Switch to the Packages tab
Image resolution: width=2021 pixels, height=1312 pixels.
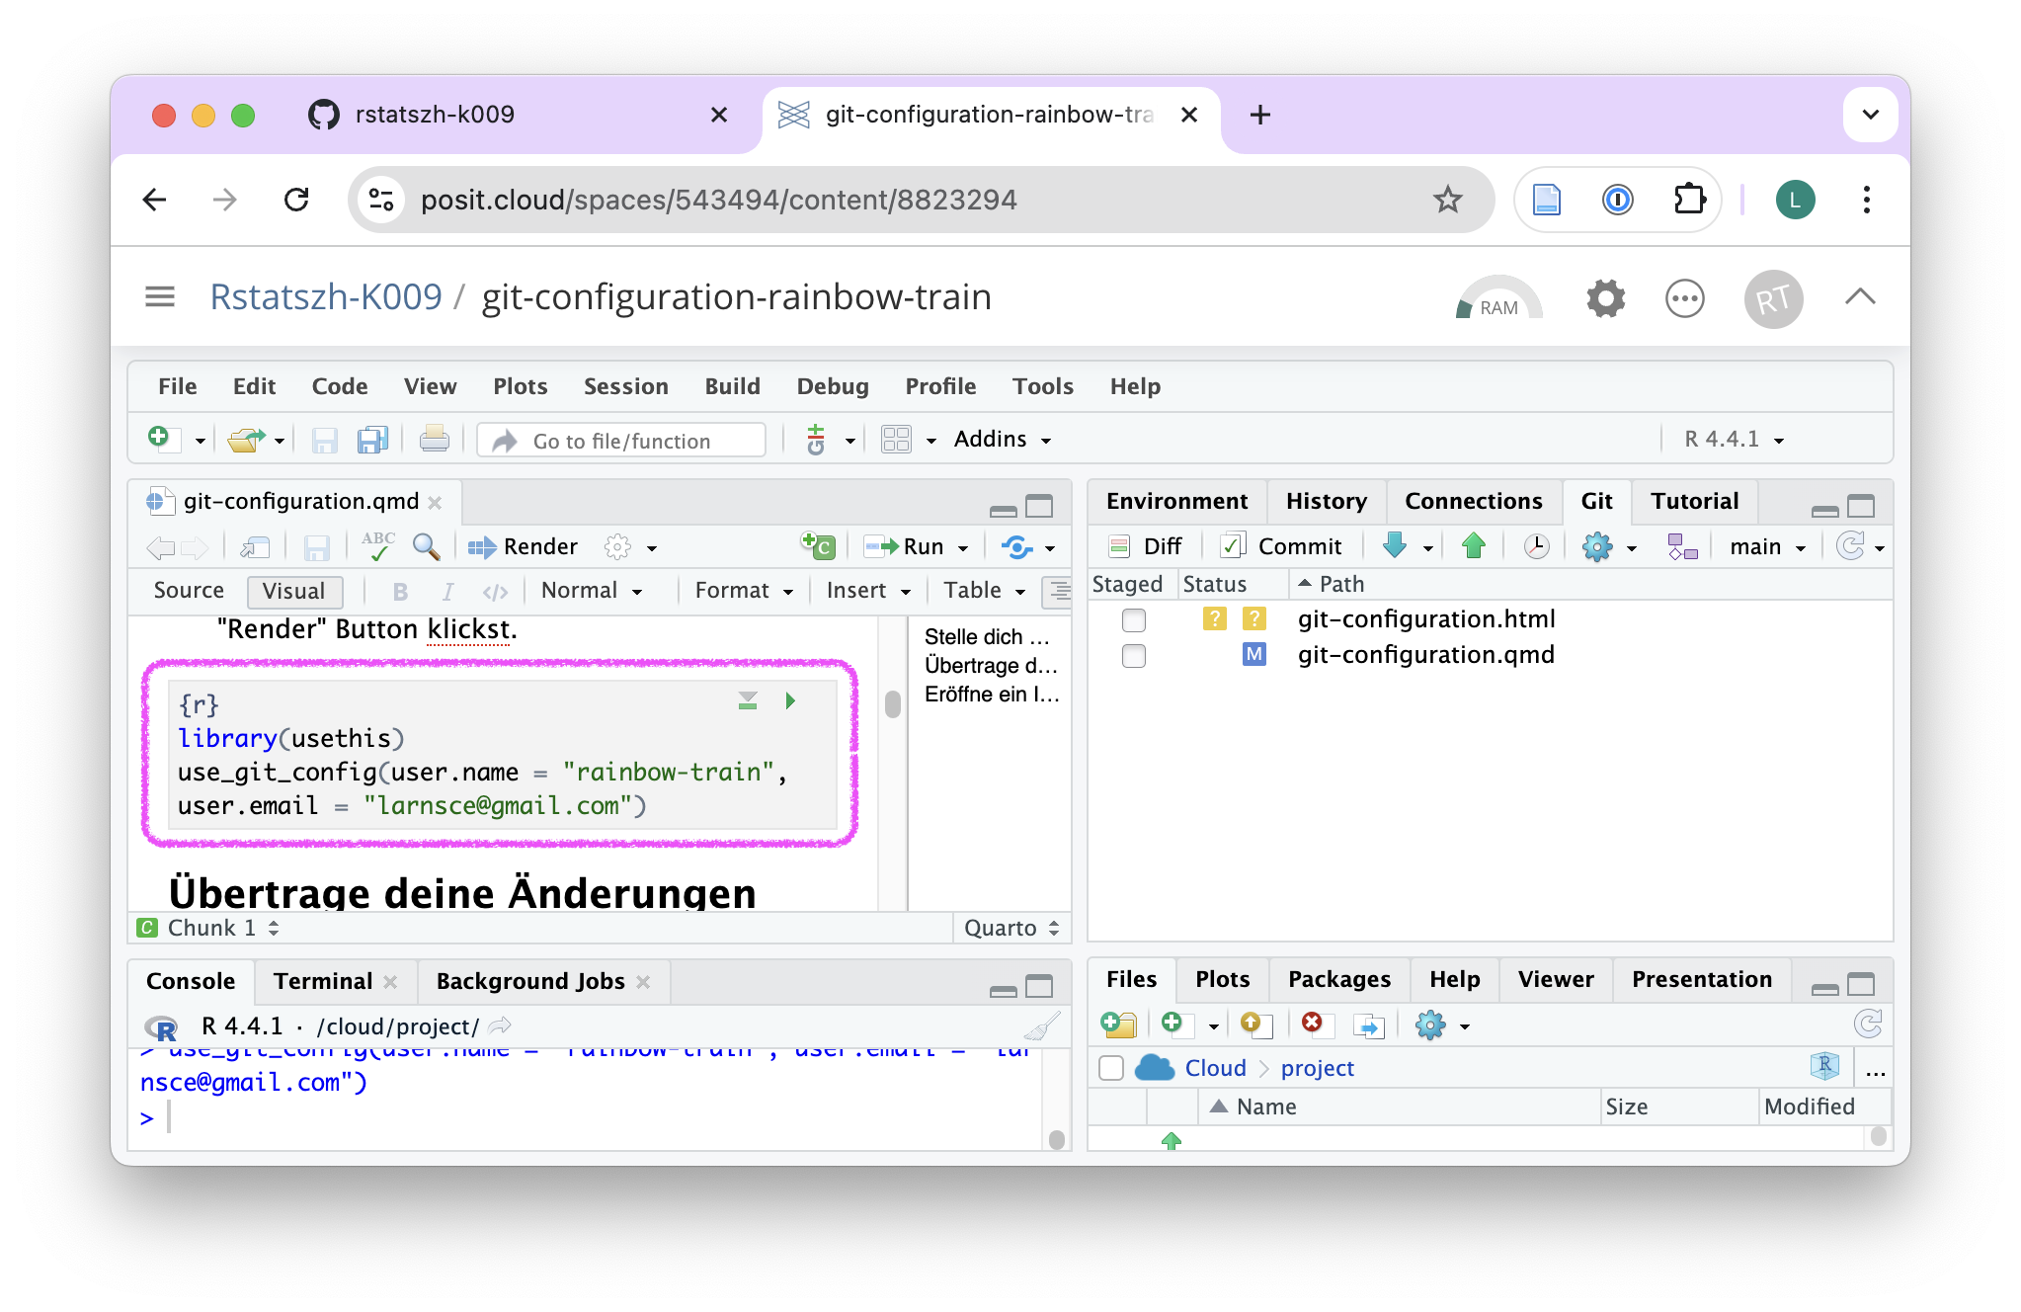click(x=1338, y=979)
